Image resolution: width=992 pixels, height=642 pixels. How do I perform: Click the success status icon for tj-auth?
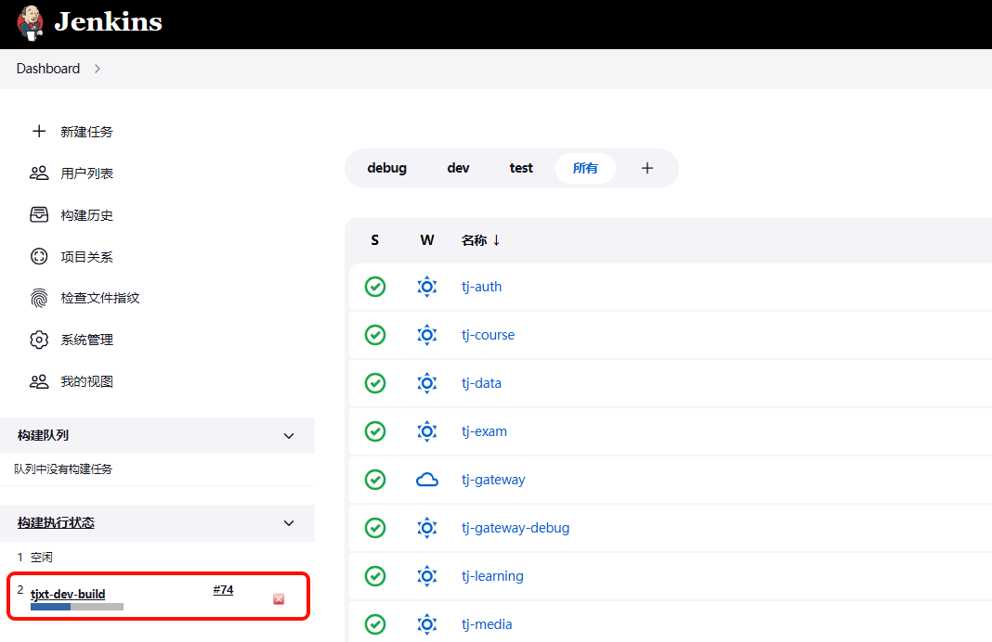pyautogui.click(x=375, y=287)
